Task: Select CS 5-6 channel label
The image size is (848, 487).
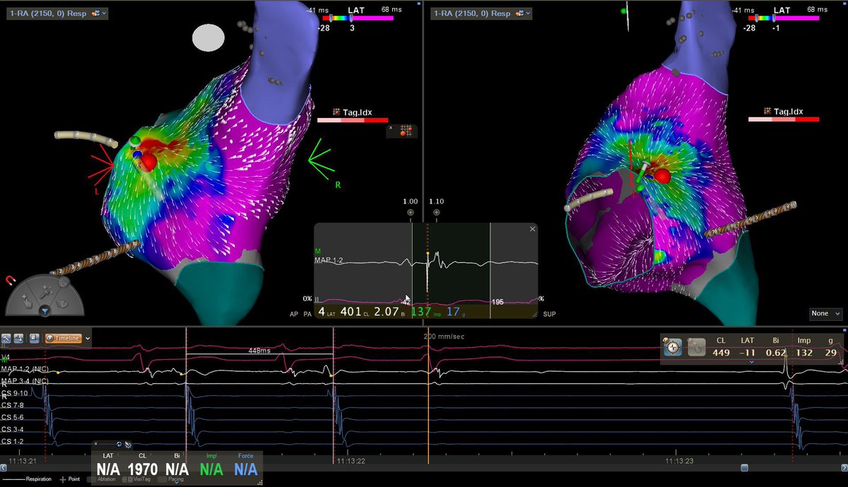Action: (x=11, y=417)
